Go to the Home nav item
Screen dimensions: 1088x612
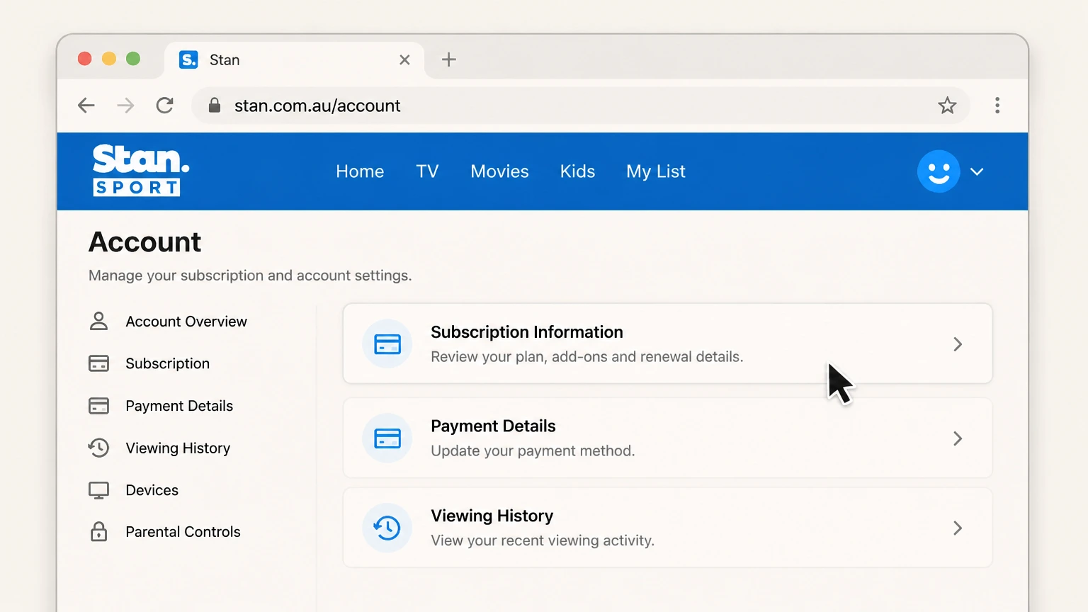[x=360, y=171]
